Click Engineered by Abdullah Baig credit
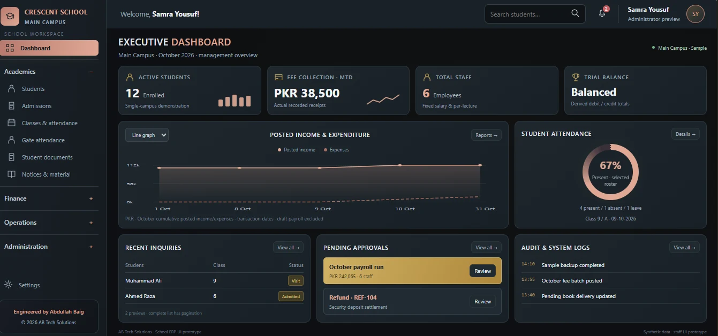This screenshot has width=718, height=336. 49,311
